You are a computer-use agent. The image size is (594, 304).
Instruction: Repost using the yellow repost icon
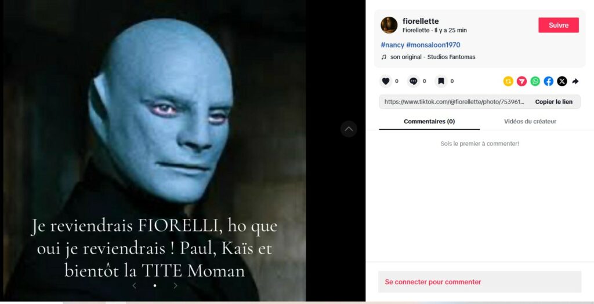click(x=508, y=81)
